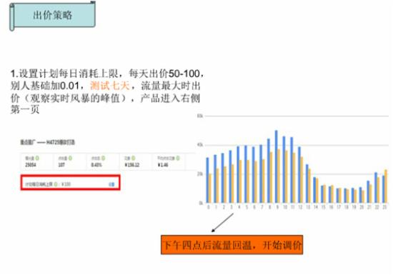This screenshot has height=275, width=393.
Task: Click the spend value ¥156.12
Action: pyautogui.click(x=132, y=165)
